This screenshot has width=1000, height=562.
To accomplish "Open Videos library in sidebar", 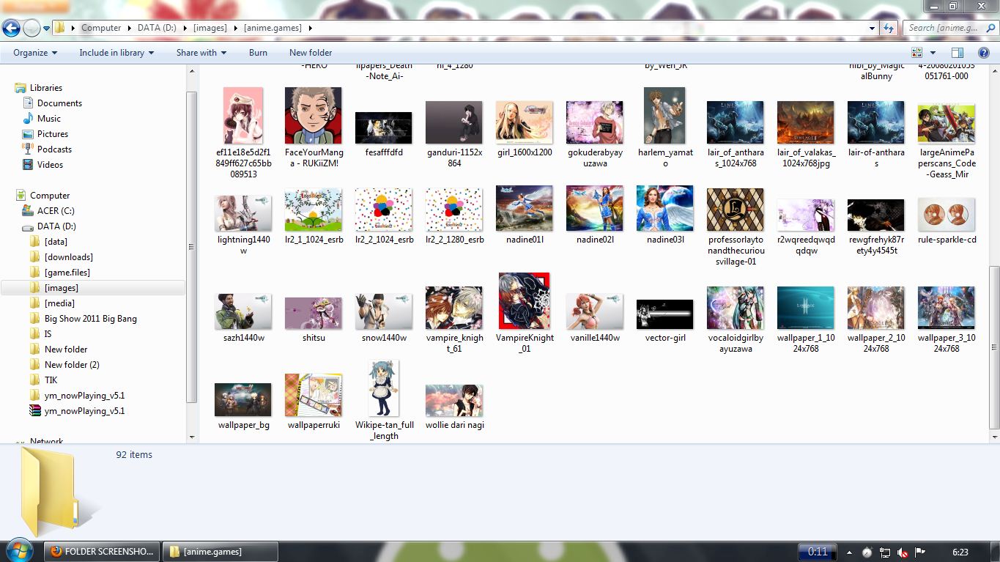I will (x=50, y=165).
